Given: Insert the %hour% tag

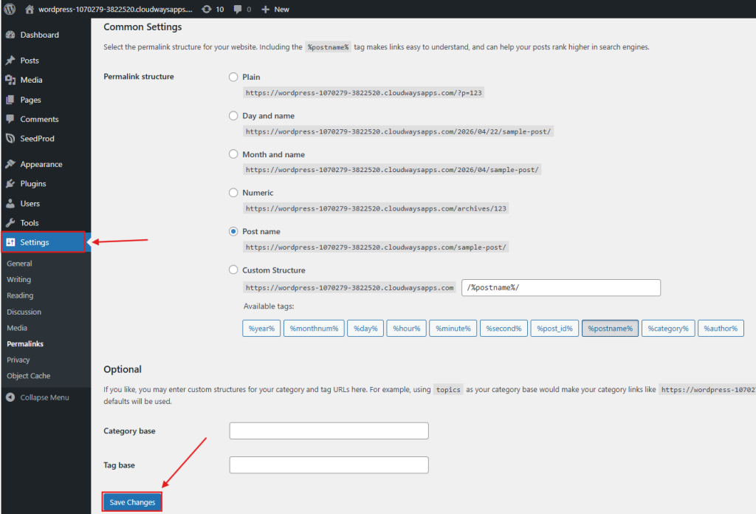Looking at the screenshot, I should (x=407, y=329).
